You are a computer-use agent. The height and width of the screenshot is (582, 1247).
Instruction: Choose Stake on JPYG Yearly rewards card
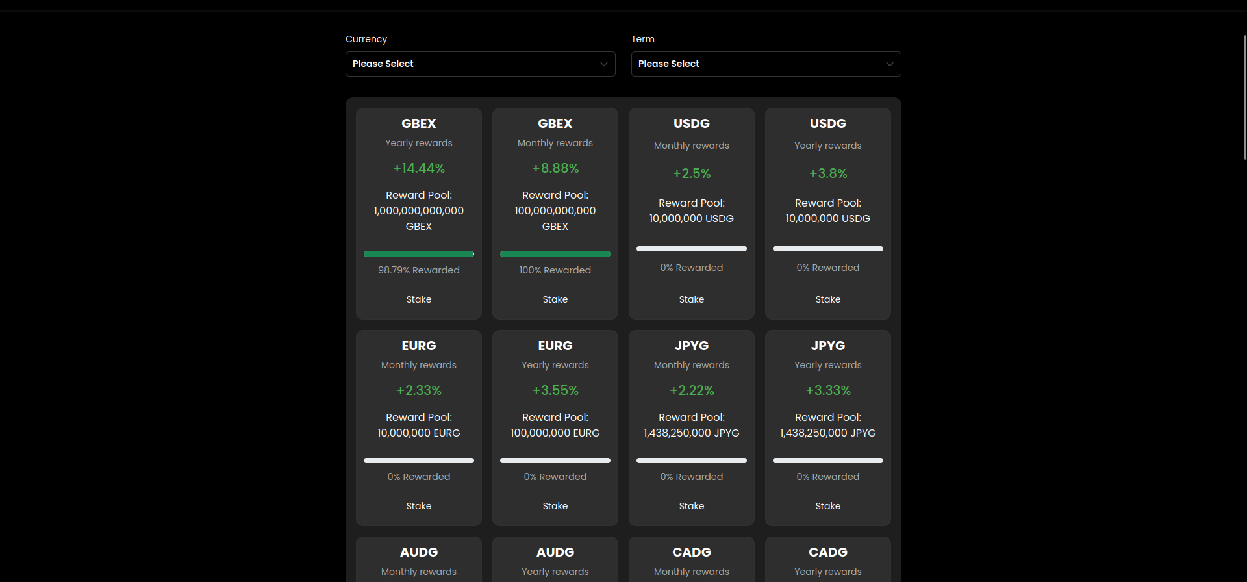[x=828, y=506]
